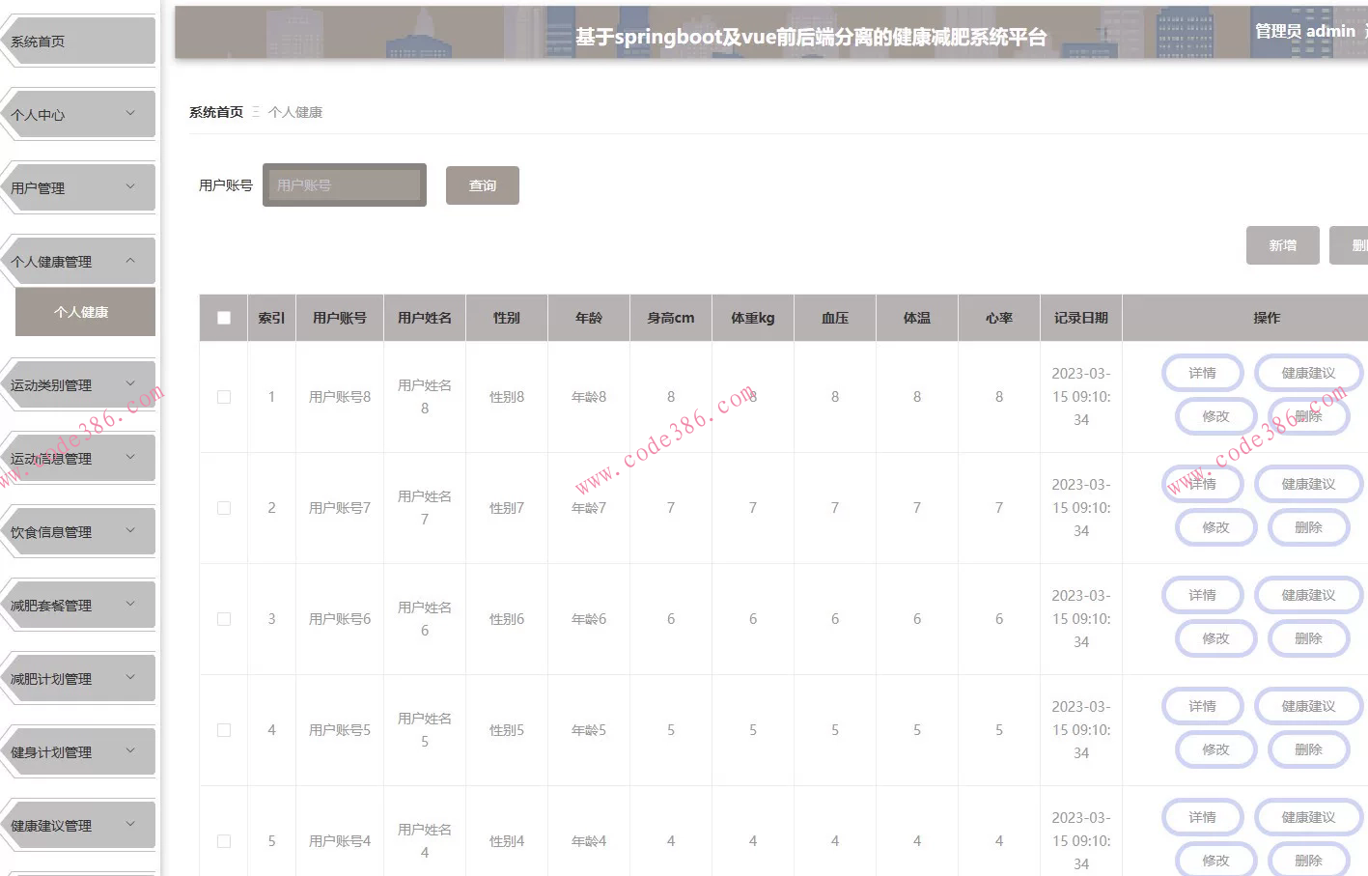
Task: View 详情 for row 用户账号7
Action: 1202,484
